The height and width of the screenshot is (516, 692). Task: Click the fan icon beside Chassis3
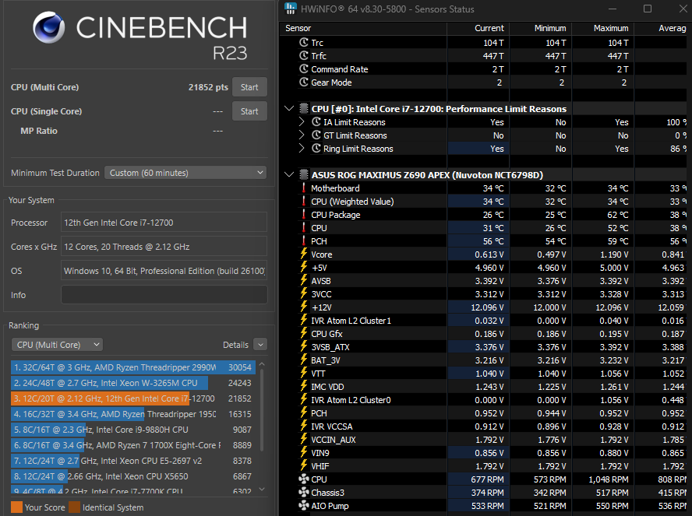coord(304,492)
